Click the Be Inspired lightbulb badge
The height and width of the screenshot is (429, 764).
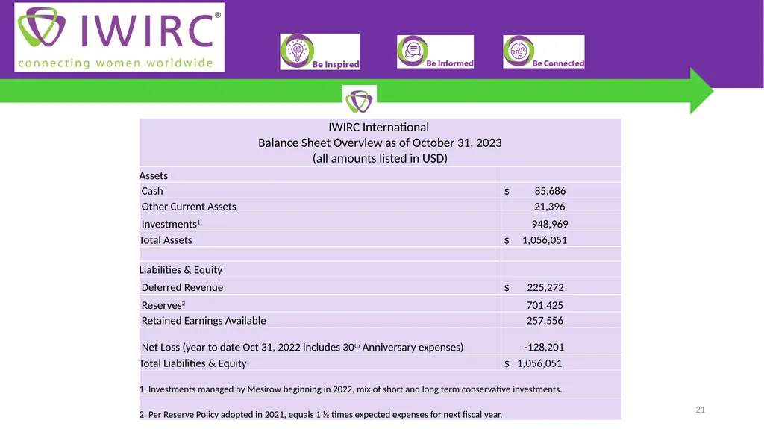tap(319, 51)
